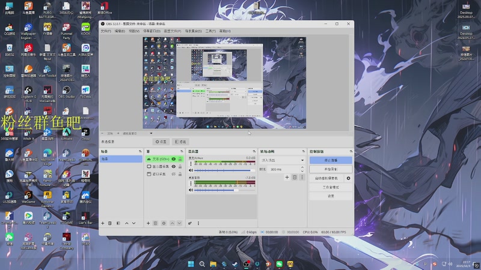The width and height of the screenshot is (481, 270).
Task: Toggle lock on 窗口采集 source
Action: pyautogui.click(x=180, y=174)
